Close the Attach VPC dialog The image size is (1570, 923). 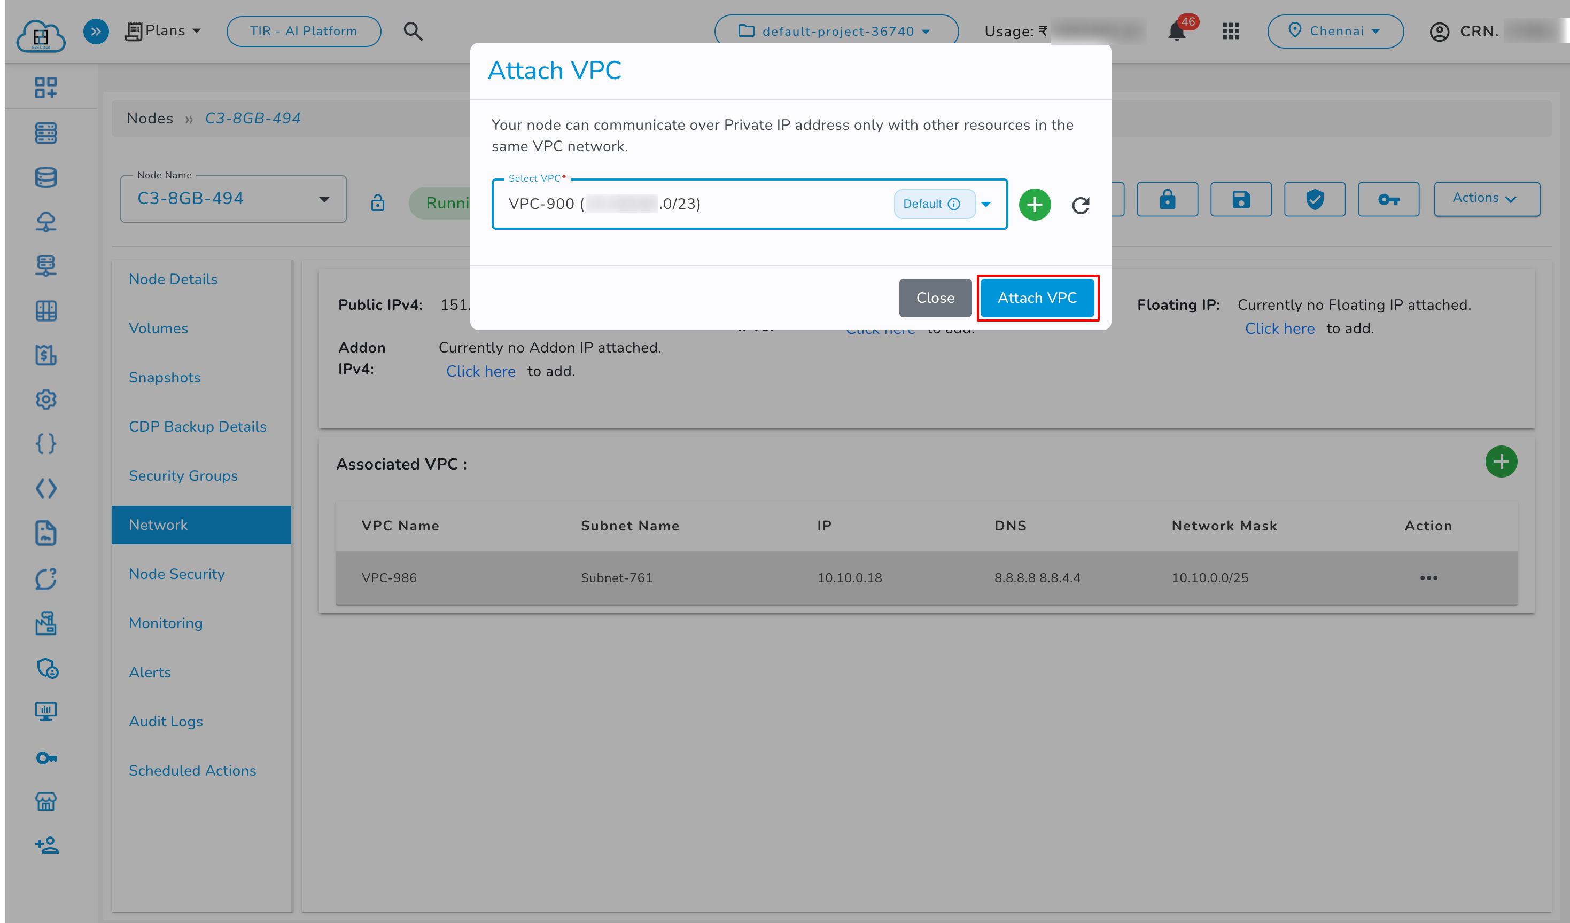(935, 298)
